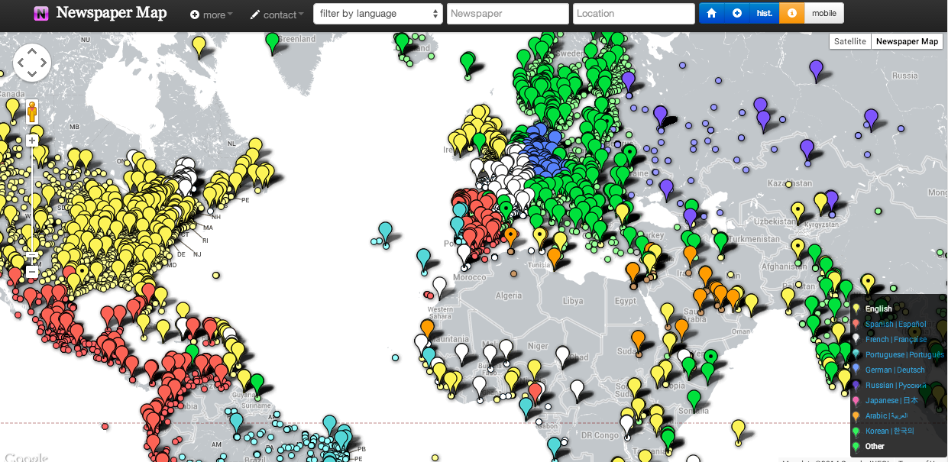Open the 'more' dropdown menu

pyautogui.click(x=212, y=15)
